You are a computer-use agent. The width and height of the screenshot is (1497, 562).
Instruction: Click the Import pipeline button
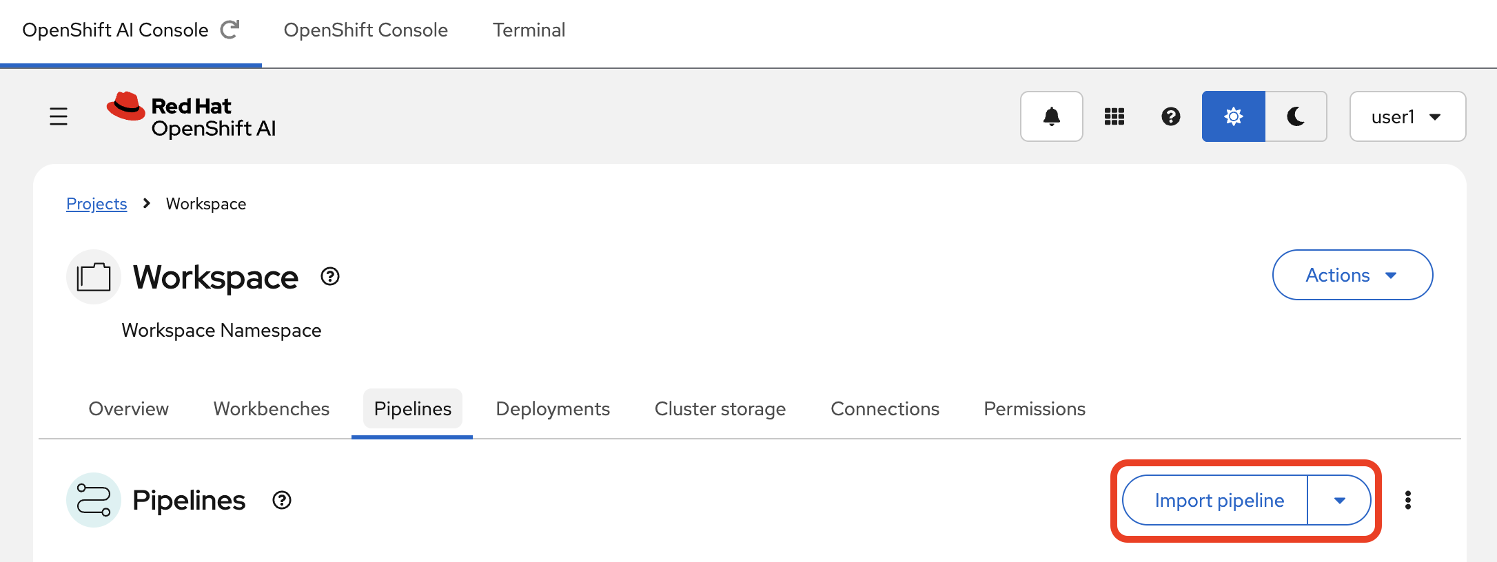pos(1219,500)
